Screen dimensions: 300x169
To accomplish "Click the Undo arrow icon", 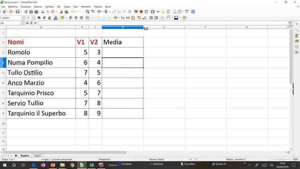I will 72,12.
